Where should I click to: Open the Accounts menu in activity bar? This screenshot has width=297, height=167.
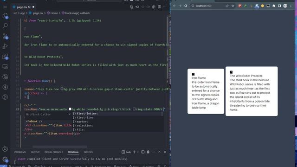[x=5, y=149]
